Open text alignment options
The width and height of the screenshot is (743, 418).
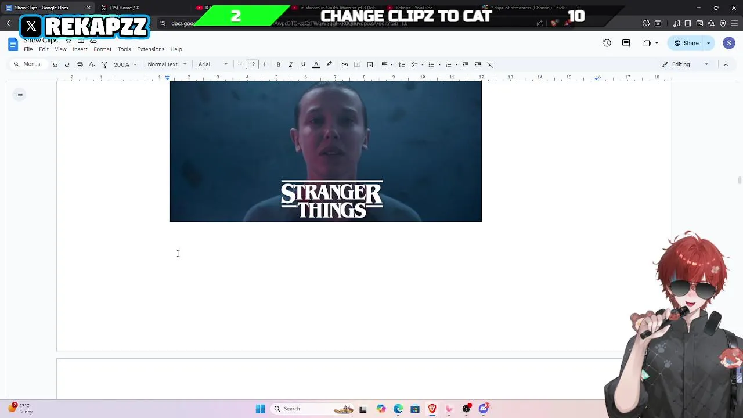tap(387, 64)
